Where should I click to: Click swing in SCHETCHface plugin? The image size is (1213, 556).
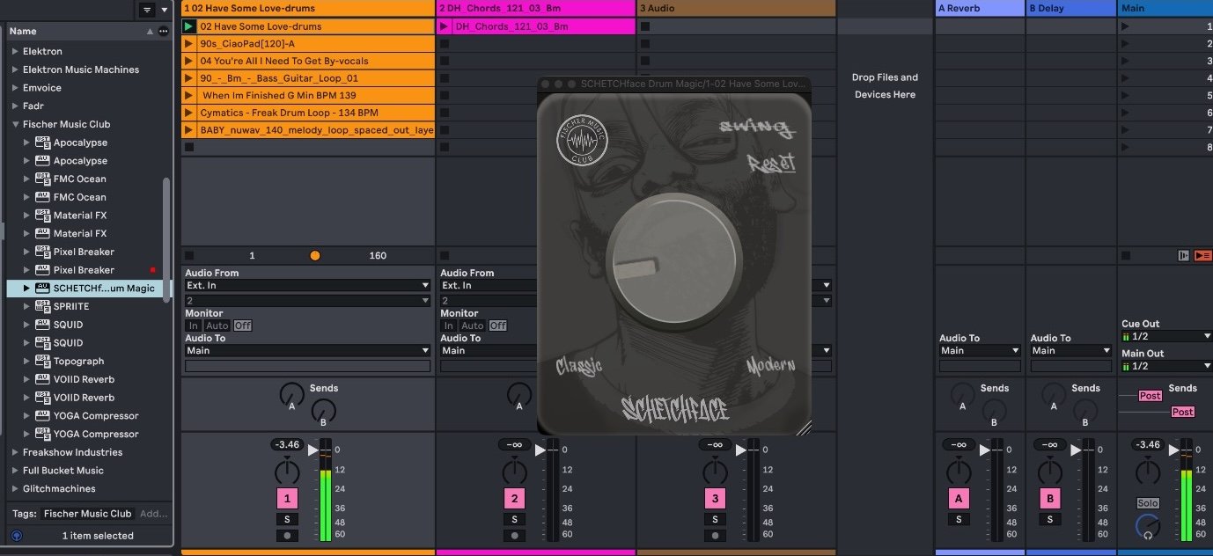click(x=756, y=127)
